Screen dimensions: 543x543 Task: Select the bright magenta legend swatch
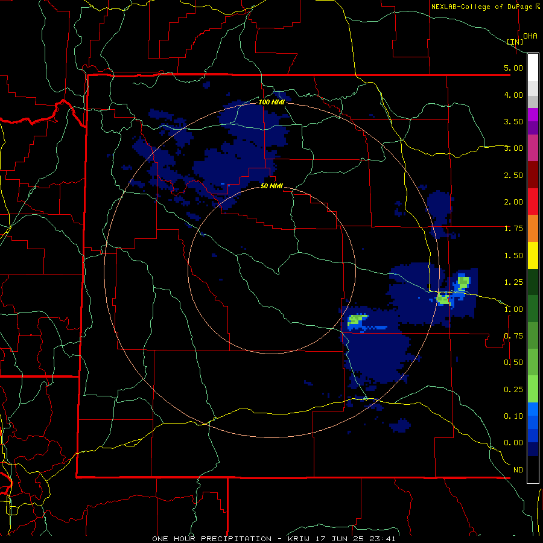tap(533, 115)
